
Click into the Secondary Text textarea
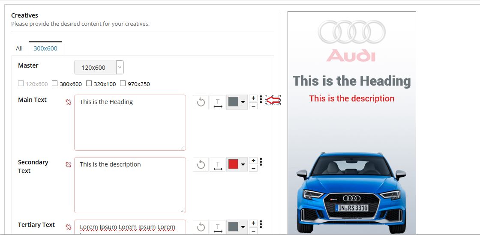click(x=130, y=185)
